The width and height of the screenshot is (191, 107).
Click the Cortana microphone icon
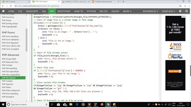pyautogui.click(x=47, y=104)
